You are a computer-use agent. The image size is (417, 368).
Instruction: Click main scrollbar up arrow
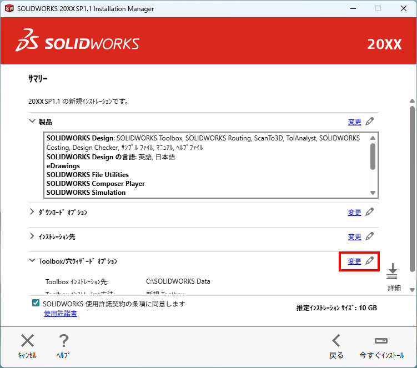click(x=412, y=101)
